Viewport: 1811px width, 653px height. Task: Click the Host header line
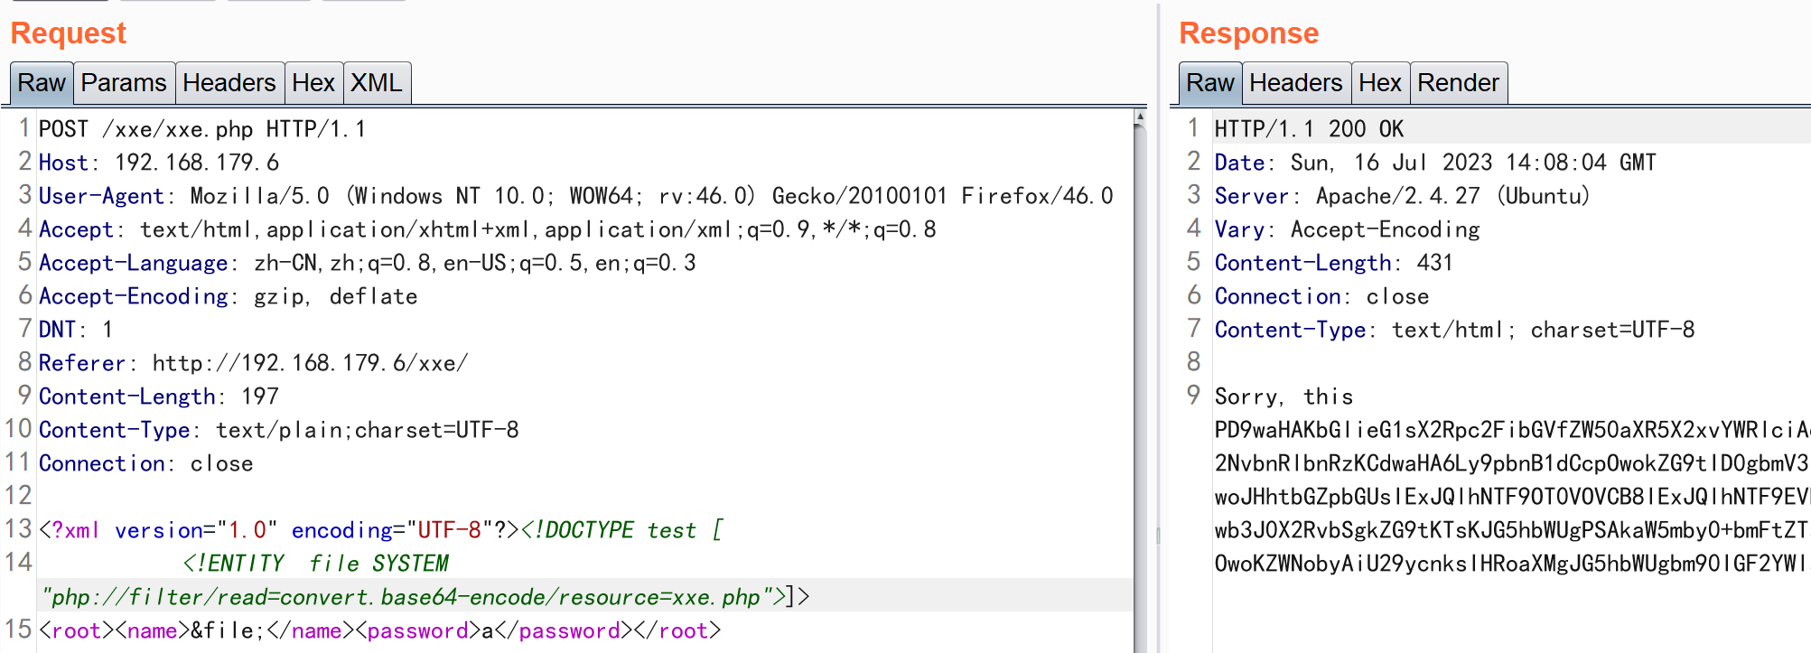[159, 163]
